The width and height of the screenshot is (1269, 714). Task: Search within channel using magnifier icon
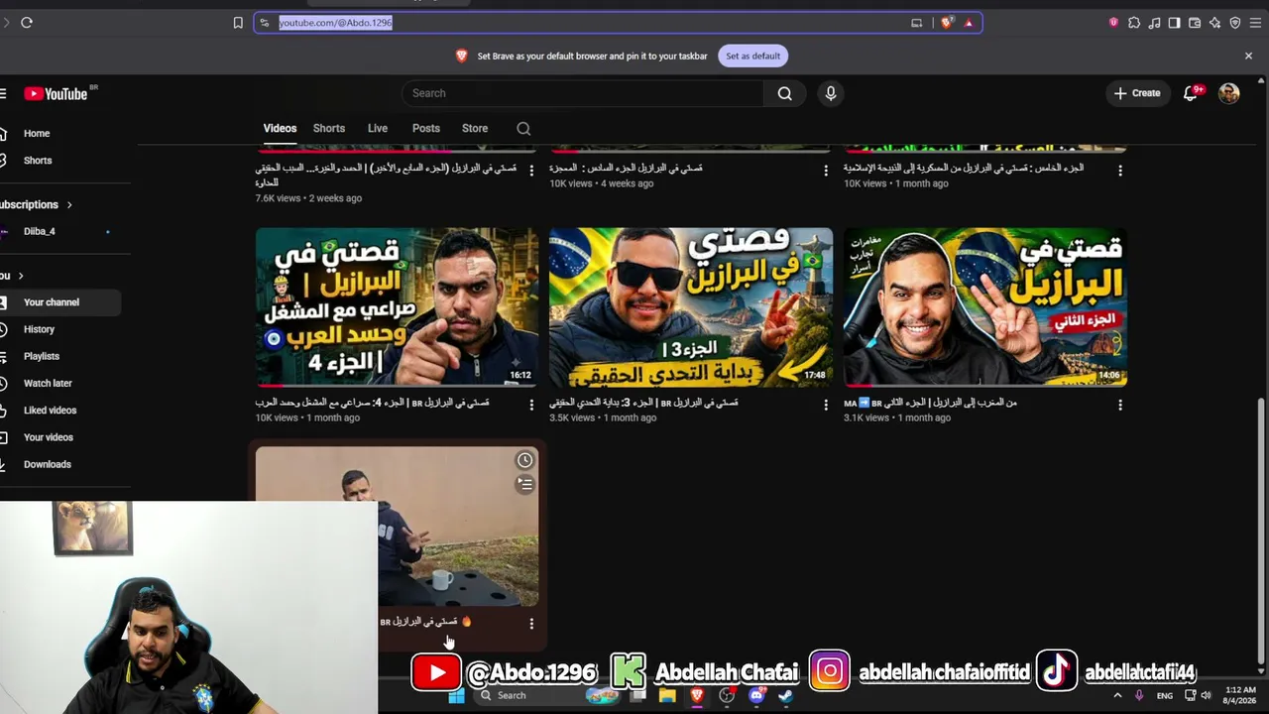(523, 128)
